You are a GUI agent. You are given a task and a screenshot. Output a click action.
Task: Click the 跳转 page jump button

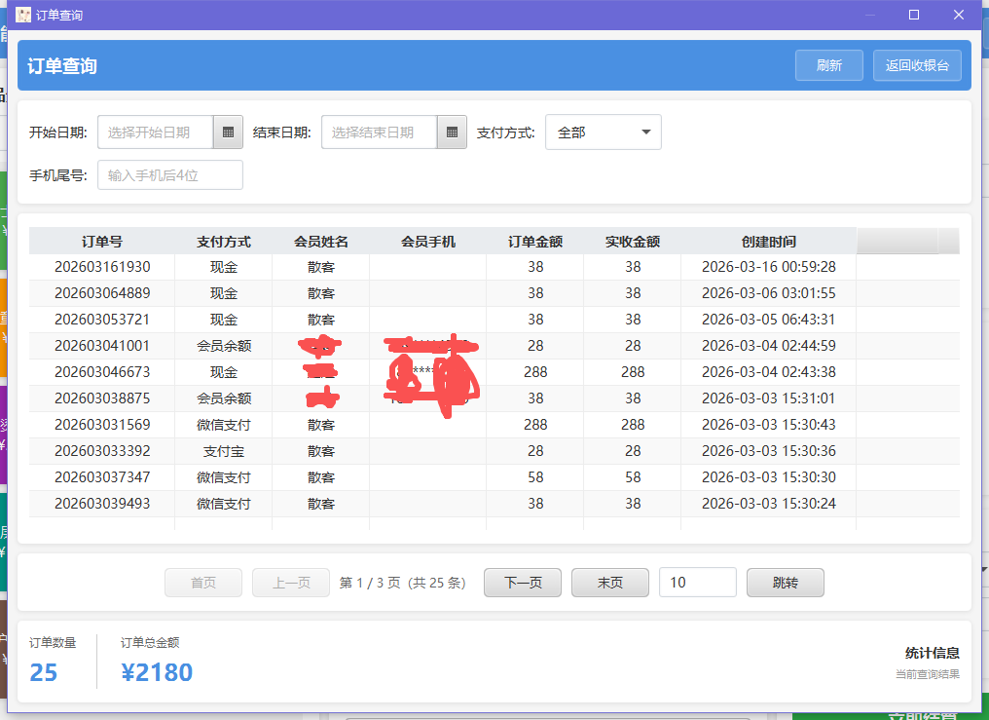(785, 583)
